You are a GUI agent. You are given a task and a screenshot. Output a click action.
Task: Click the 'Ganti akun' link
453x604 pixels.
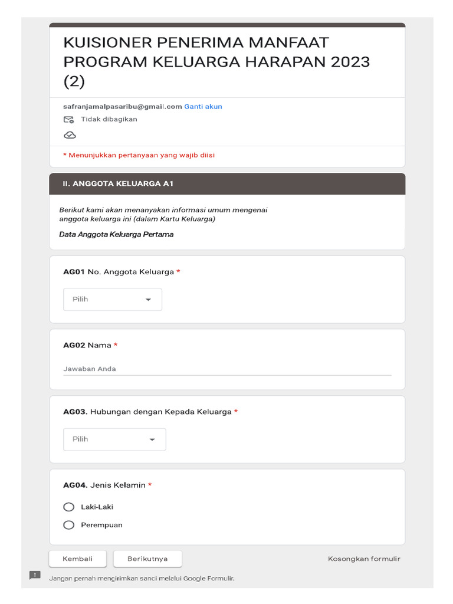click(x=203, y=107)
